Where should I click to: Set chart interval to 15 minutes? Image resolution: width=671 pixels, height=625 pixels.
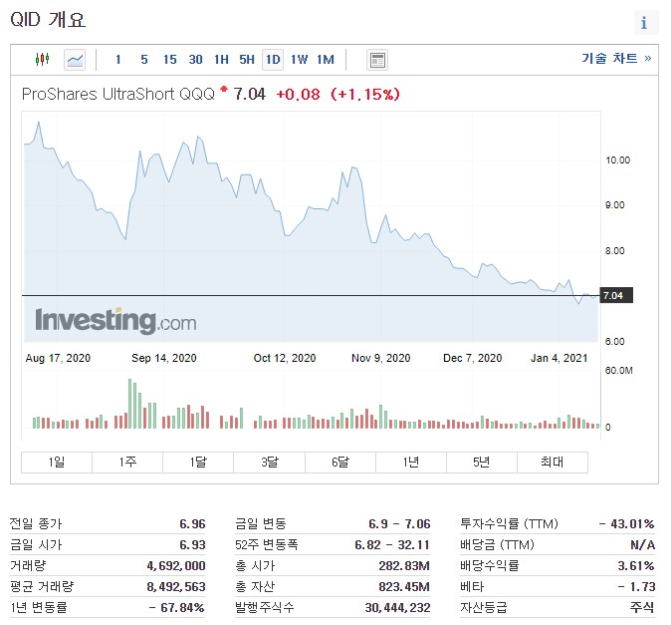click(x=170, y=60)
